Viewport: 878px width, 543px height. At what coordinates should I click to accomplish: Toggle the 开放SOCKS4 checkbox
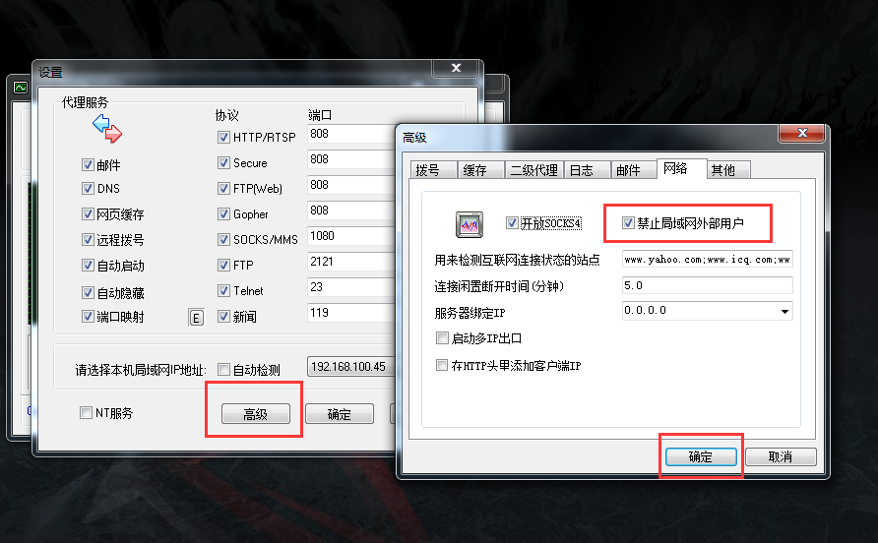(511, 222)
